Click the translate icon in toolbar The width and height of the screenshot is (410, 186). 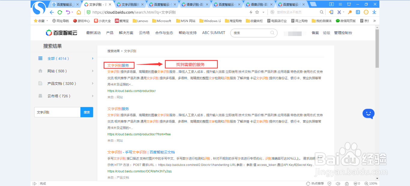(358, 12)
